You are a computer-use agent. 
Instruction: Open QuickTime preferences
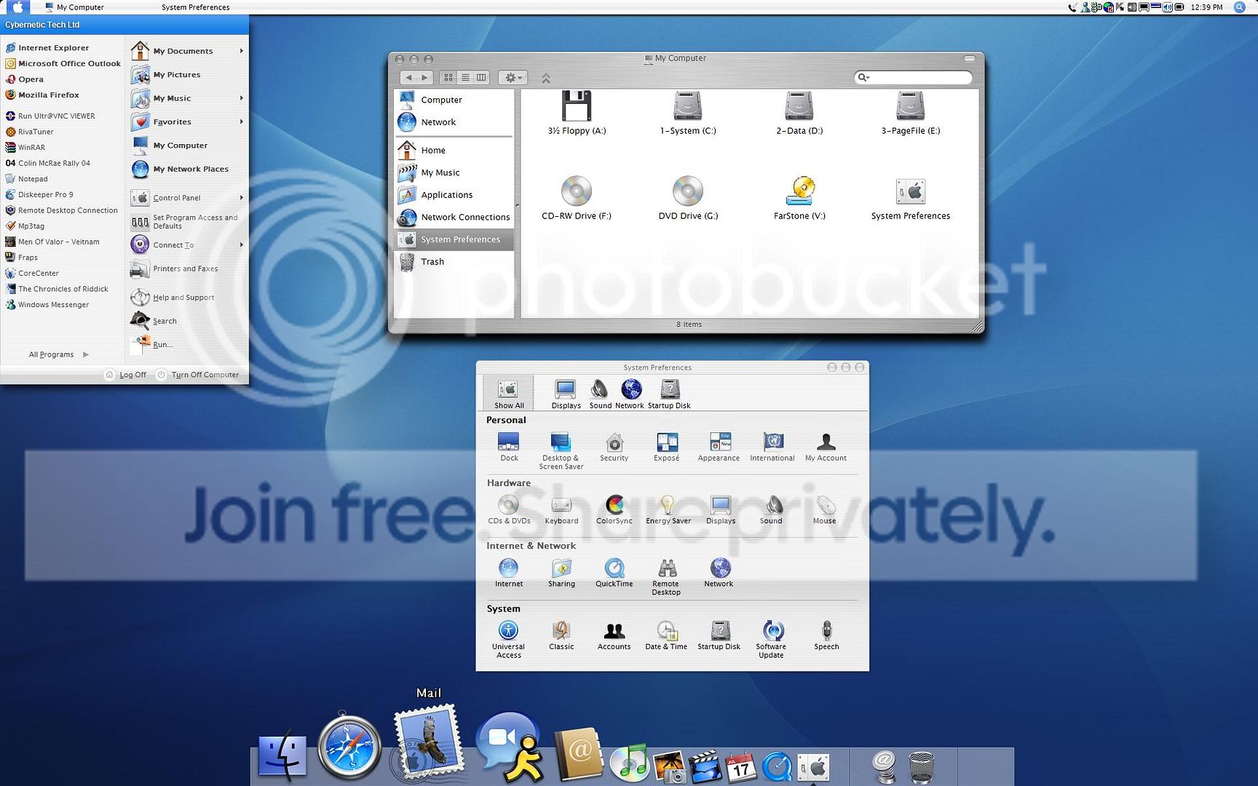614,573
